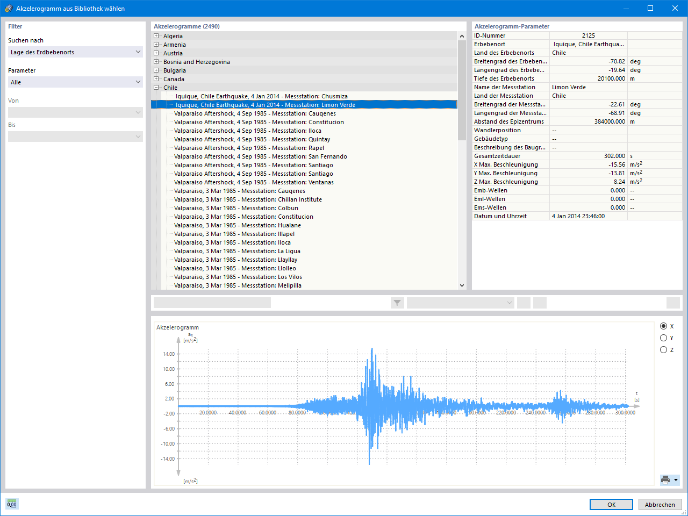Select Valparaiso 3 Mar 1985 Llayllay
The height and width of the screenshot is (516, 688).
pyautogui.click(x=235, y=260)
